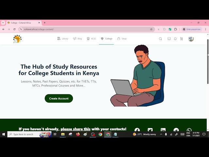Bookmark this page with the star icon
This screenshot has height=157, width=209.
click(x=151, y=29)
